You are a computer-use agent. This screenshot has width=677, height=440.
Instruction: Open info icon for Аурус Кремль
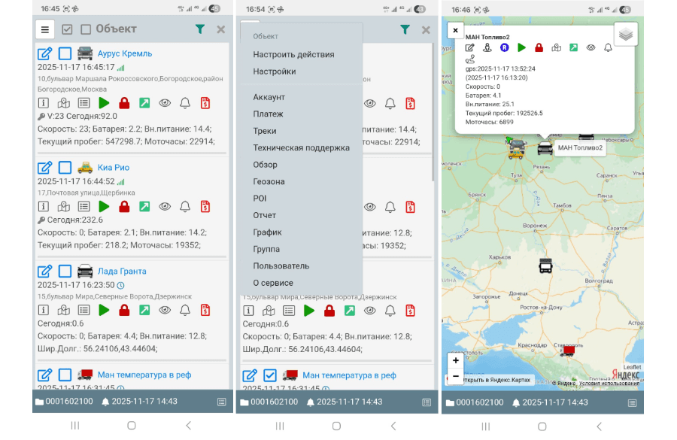44,103
